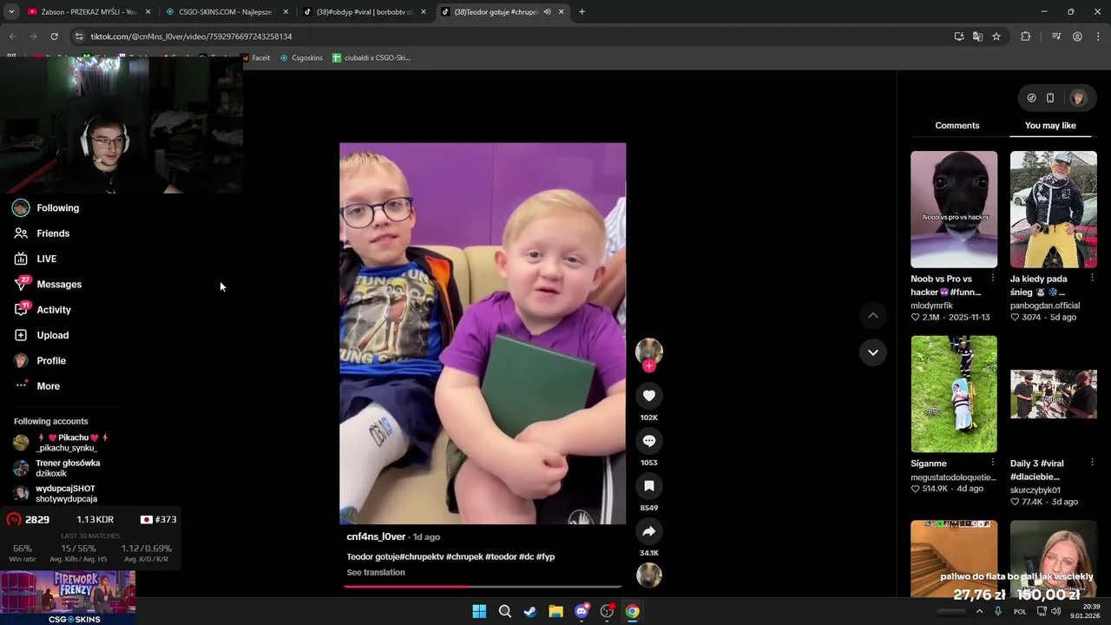Open the Siganme video thumbnail
The image size is (1111, 625).
954,394
